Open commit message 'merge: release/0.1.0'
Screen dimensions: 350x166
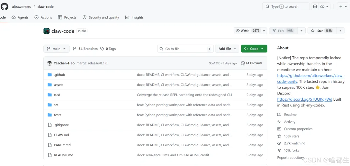(92, 63)
